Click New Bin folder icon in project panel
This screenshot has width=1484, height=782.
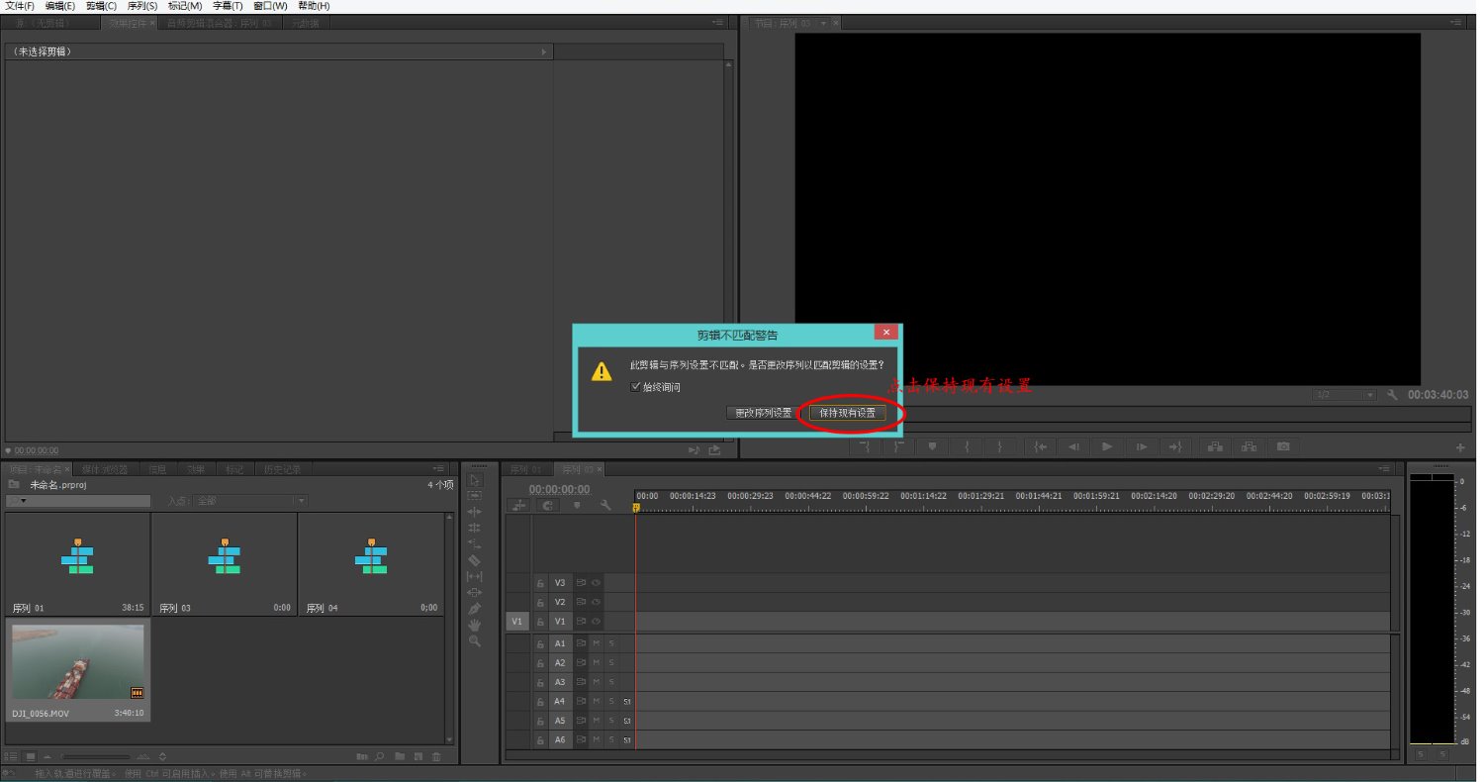[400, 756]
